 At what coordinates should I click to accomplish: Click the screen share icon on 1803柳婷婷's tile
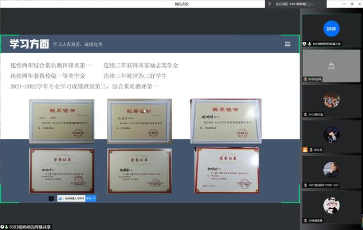[x=305, y=44]
